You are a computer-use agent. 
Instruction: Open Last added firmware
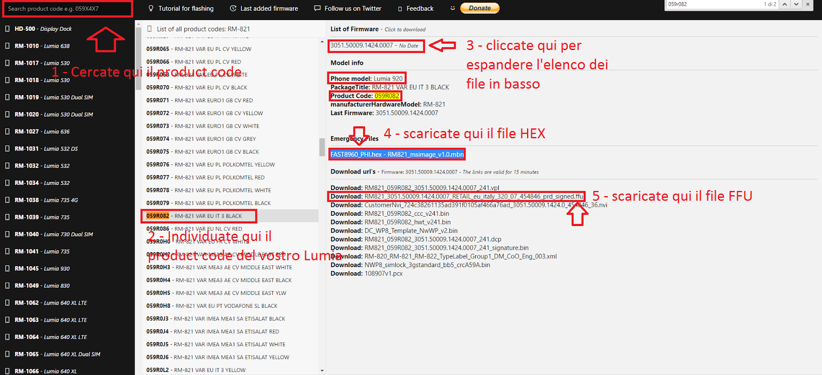click(x=269, y=8)
